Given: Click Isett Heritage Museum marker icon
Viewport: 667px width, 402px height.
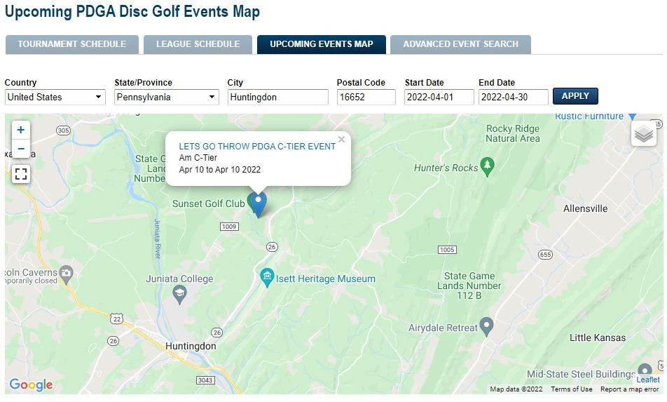Looking at the screenshot, I should point(267,278).
